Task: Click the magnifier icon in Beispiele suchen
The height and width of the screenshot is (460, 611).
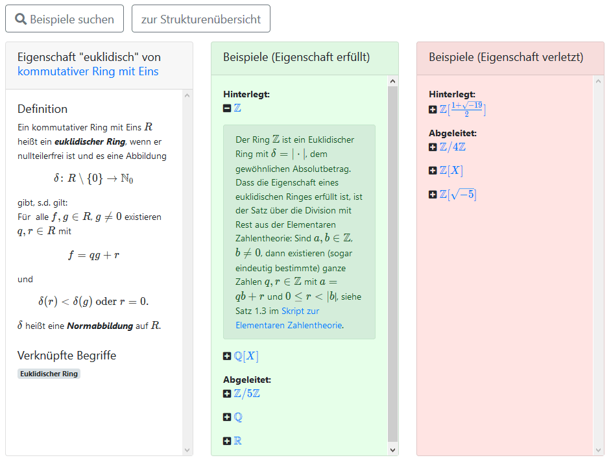Action: [x=21, y=19]
